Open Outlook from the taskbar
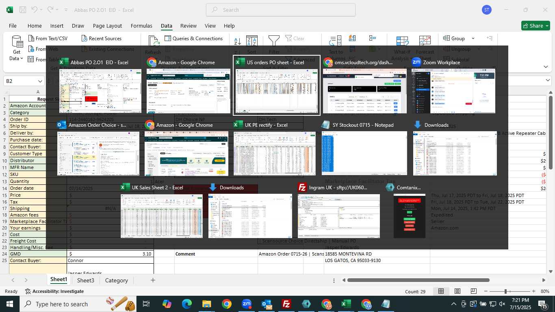This screenshot has width=555, height=312. (267, 304)
